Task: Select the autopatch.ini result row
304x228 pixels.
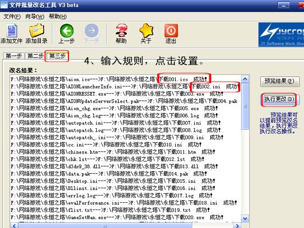Action: 116,123
